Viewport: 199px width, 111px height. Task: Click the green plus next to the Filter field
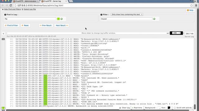pyautogui.click(x=154, y=19)
